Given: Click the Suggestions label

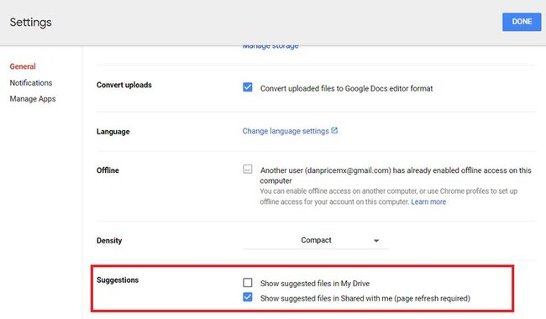Looking at the screenshot, I should coord(118,280).
